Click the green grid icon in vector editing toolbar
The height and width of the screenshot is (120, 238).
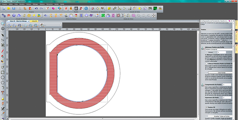coord(103,15)
